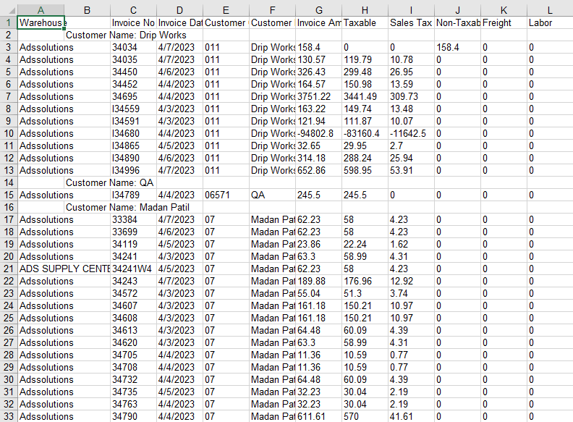Viewport: 573px width, 422px height.
Task: Click the 'Labor' header cell
Action: pyautogui.click(x=550, y=22)
